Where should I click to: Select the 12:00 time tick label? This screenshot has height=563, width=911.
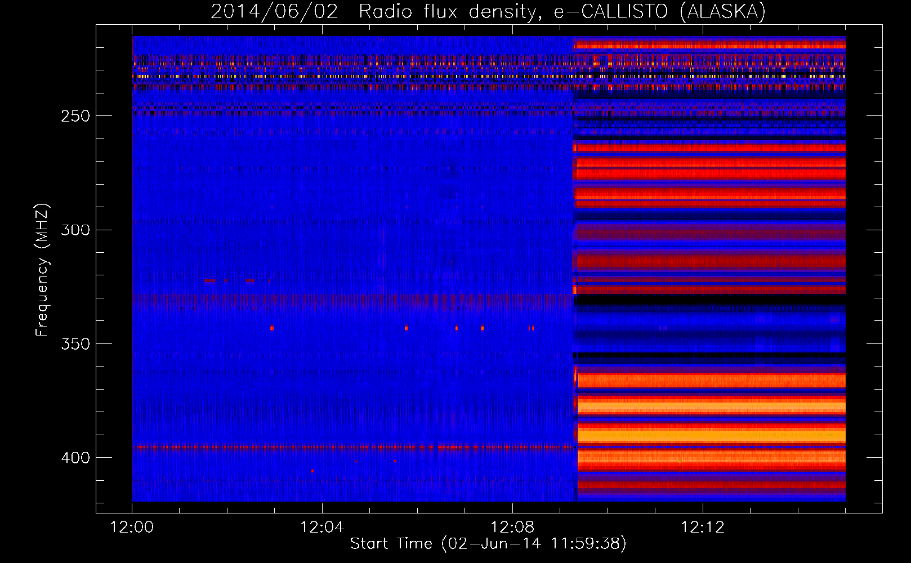132,528
